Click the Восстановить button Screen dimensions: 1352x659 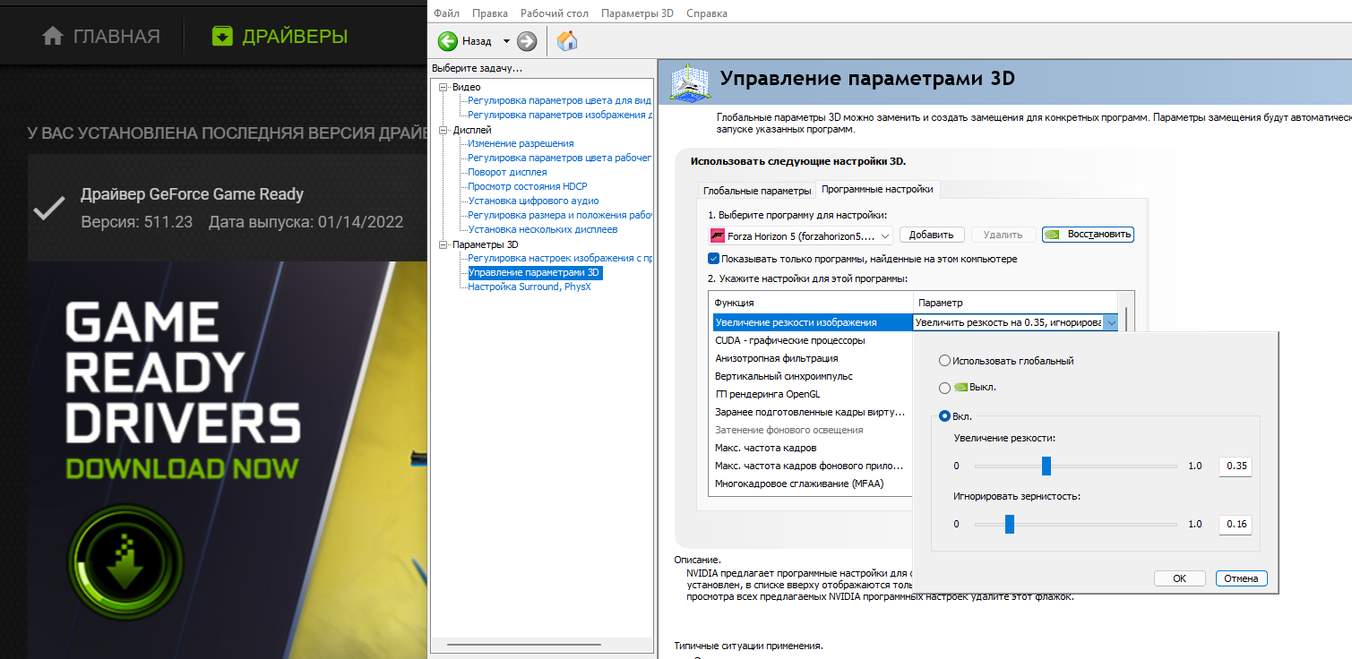1088,235
